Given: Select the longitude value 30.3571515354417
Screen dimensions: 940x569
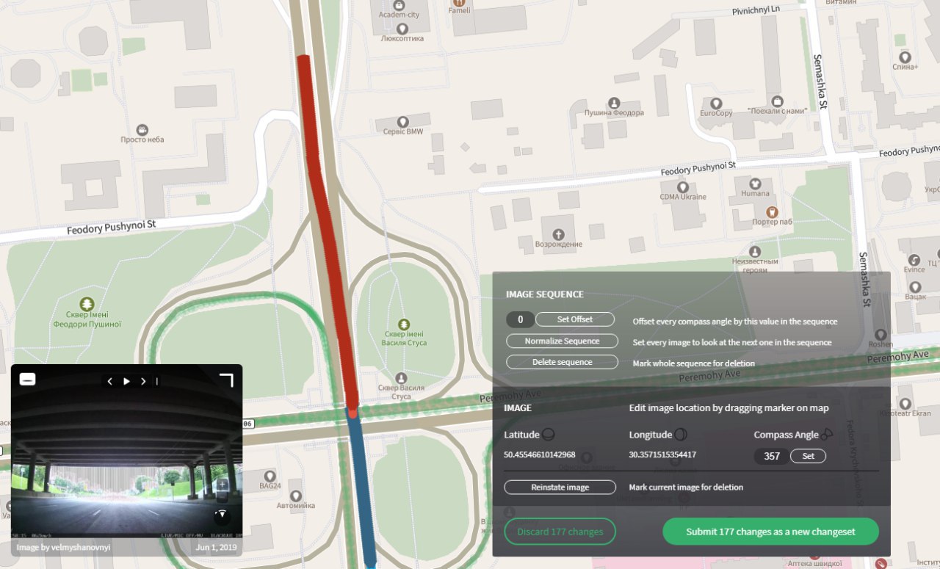Looking at the screenshot, I should click(662, 454).
